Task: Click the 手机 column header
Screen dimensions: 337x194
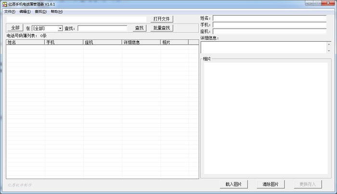Action: 64,42
